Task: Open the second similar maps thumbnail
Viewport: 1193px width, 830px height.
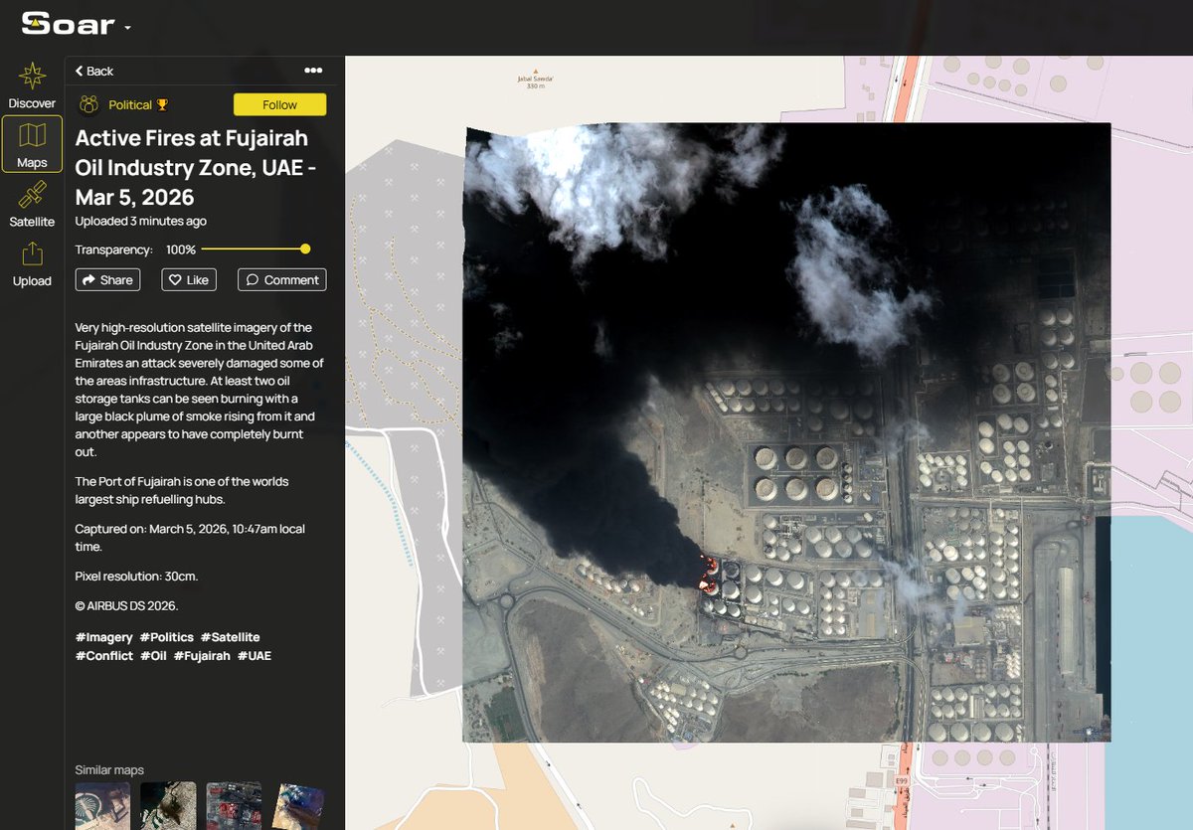Action: [x=167, y=806]
